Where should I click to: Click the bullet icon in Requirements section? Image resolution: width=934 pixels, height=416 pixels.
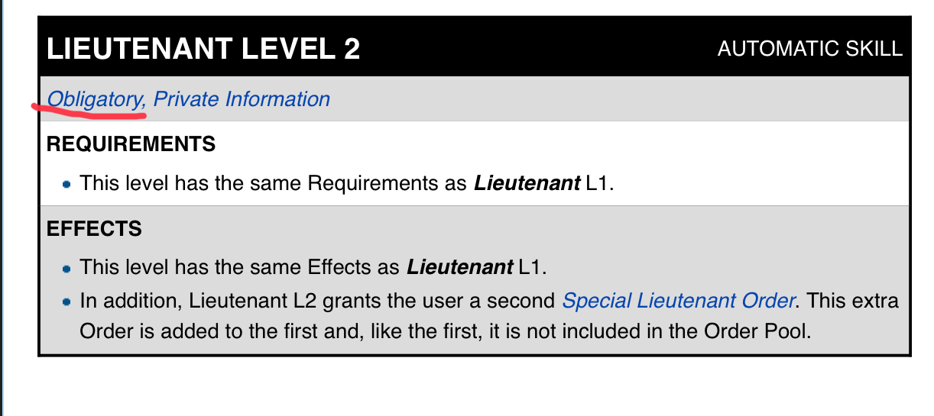67,185
